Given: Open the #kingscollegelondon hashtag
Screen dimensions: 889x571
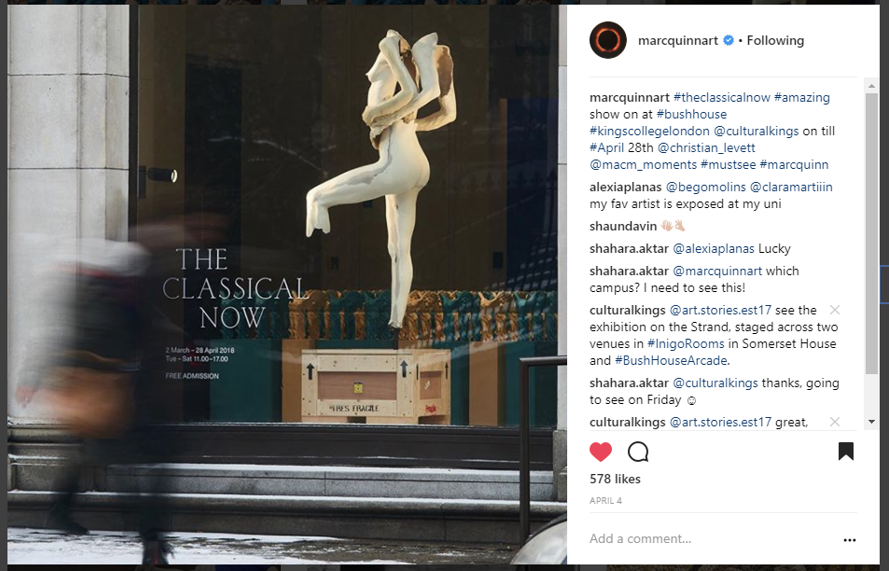Looking at the screenshot, I should click(x=649, y=131).
